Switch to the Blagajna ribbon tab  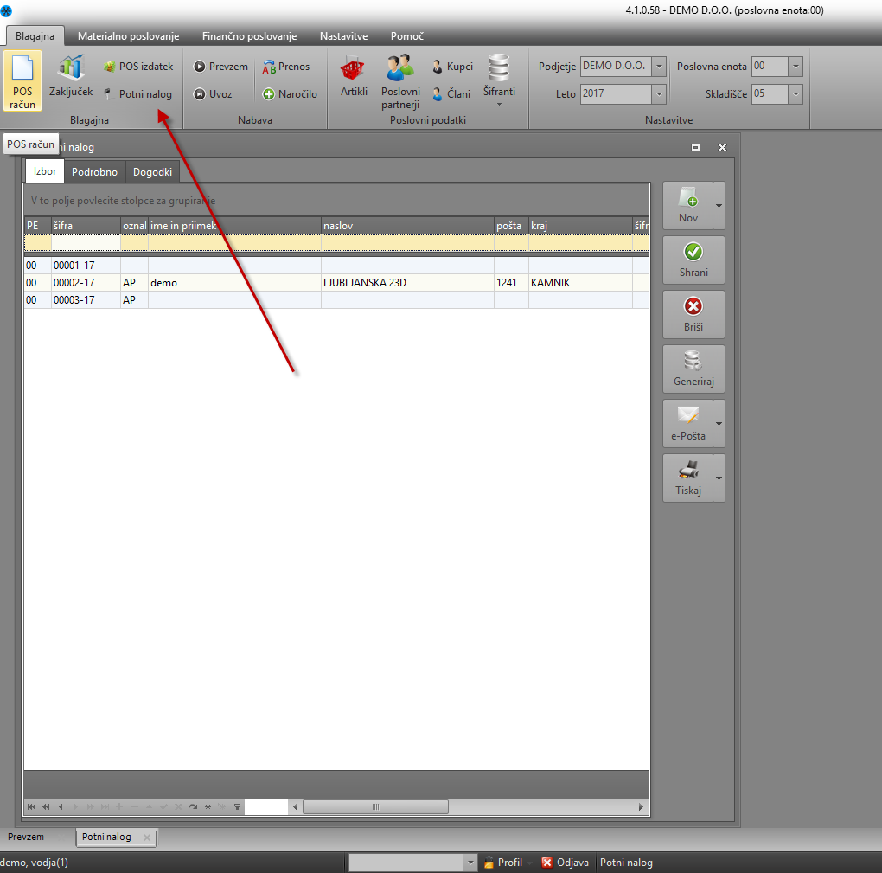[x=35, y=36]
